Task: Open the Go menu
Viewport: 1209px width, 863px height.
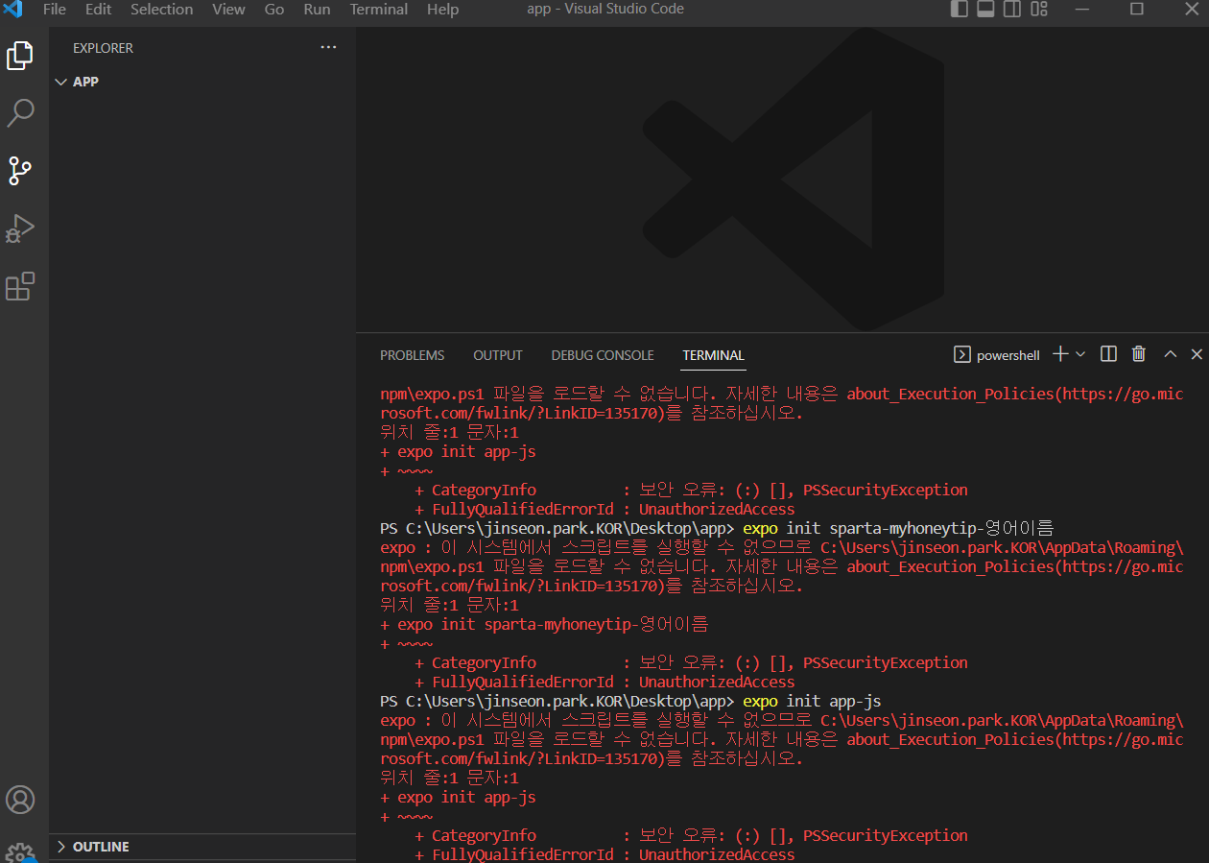Action: point(274,9)
